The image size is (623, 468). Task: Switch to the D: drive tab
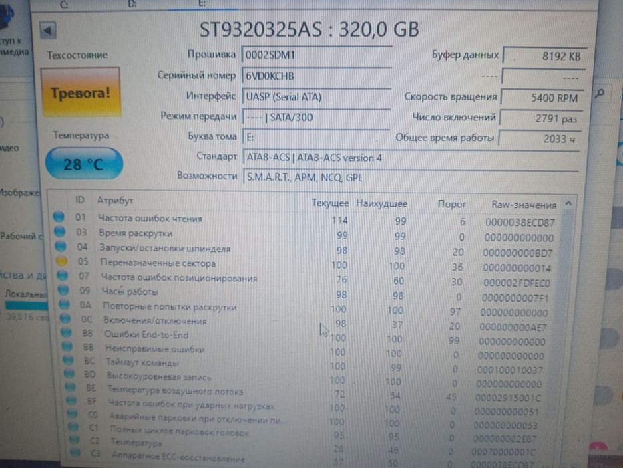pyautogui.click(x=132, y=4)
